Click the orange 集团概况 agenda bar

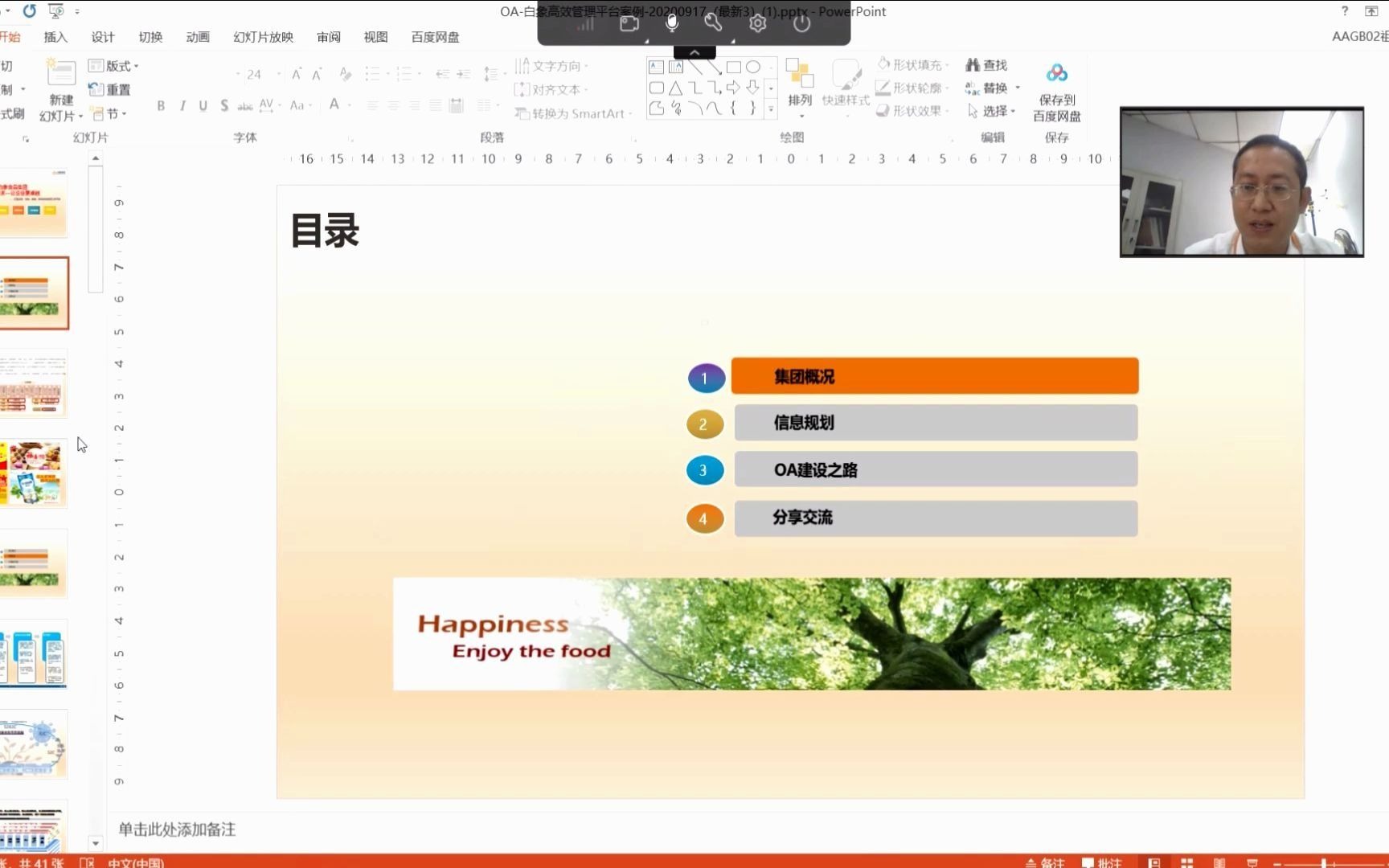coord(935,376)
